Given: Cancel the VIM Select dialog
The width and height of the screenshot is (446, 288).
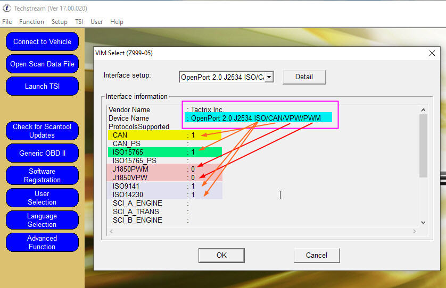Looking at the screenshot, I should pyautogui.click(x=317, y=255).
